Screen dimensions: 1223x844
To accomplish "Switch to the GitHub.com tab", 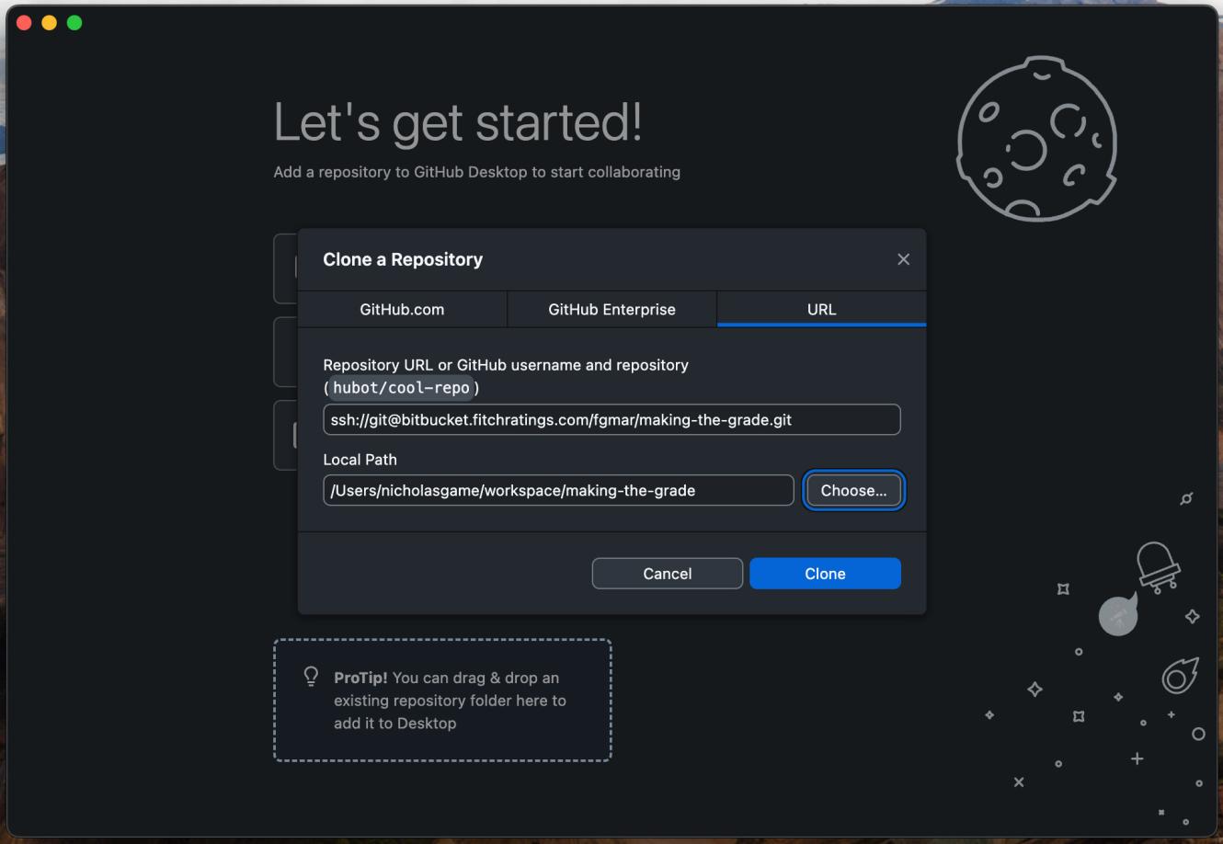I will [402, 310].
